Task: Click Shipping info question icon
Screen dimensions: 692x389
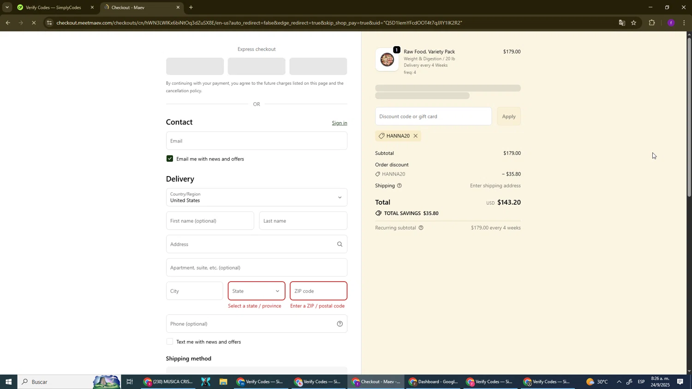Action: (400, 186)
